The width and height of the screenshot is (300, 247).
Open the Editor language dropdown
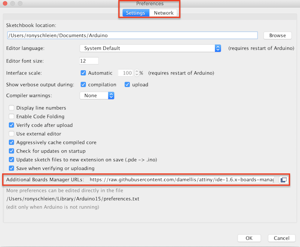click(150, 48)
